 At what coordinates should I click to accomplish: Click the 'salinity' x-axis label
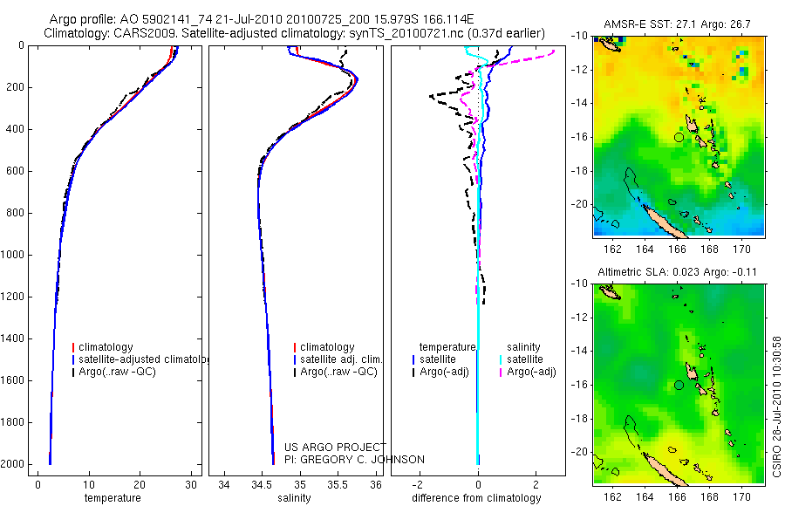(295, 498)
